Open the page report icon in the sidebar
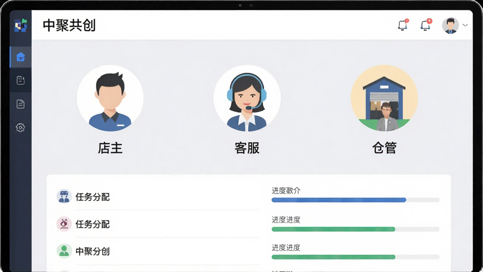The height and width of the screenshot is (272, 483). (21, 104)
